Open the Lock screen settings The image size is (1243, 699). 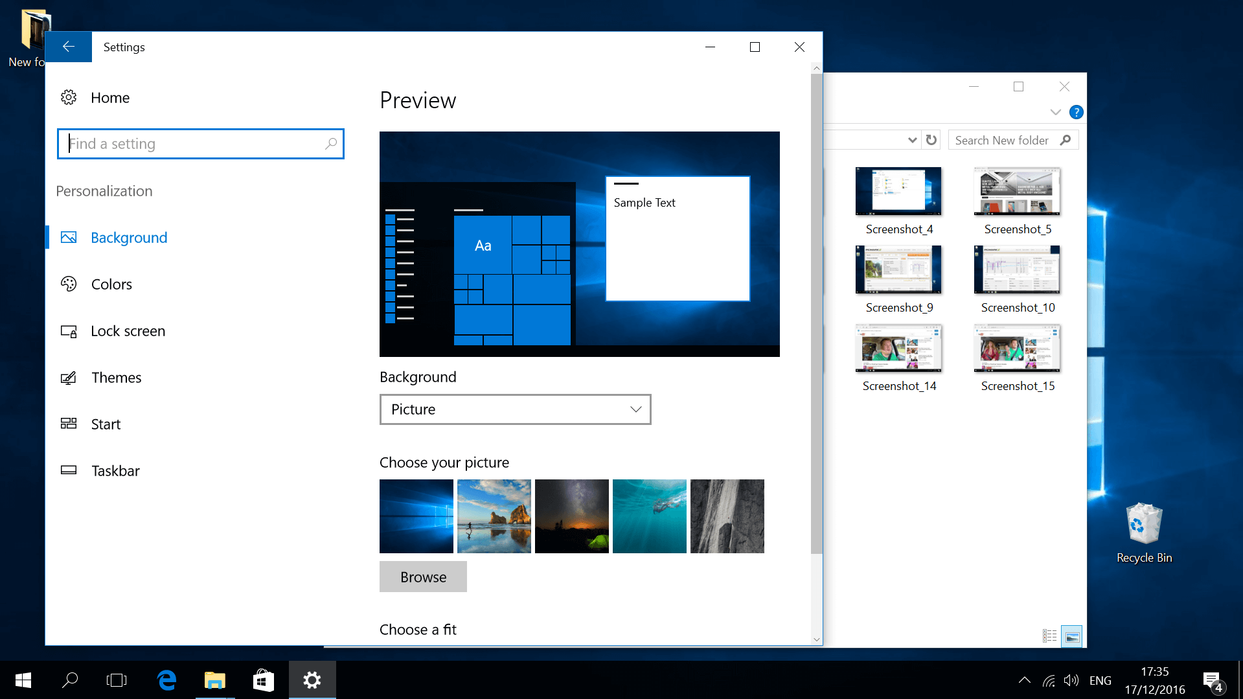tap(127, 331)
